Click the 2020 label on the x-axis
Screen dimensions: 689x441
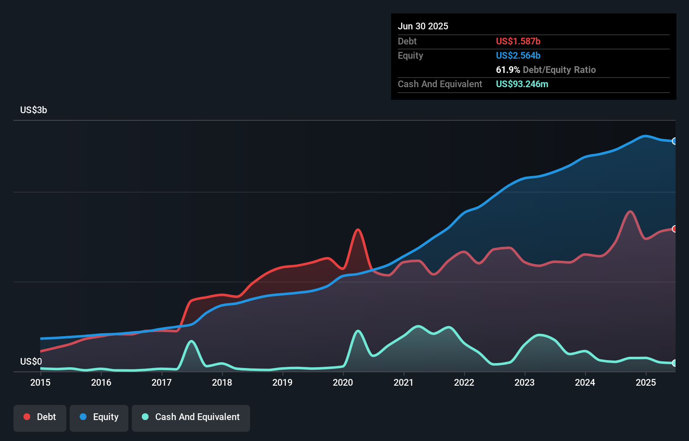coord(343,382)
